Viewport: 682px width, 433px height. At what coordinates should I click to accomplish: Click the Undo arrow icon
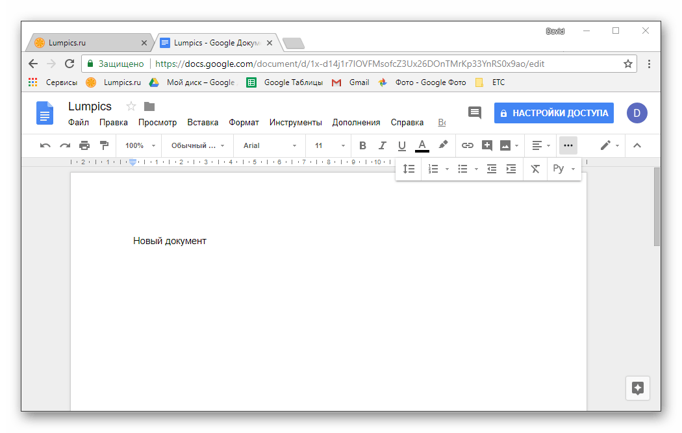[x=45, y=145]
